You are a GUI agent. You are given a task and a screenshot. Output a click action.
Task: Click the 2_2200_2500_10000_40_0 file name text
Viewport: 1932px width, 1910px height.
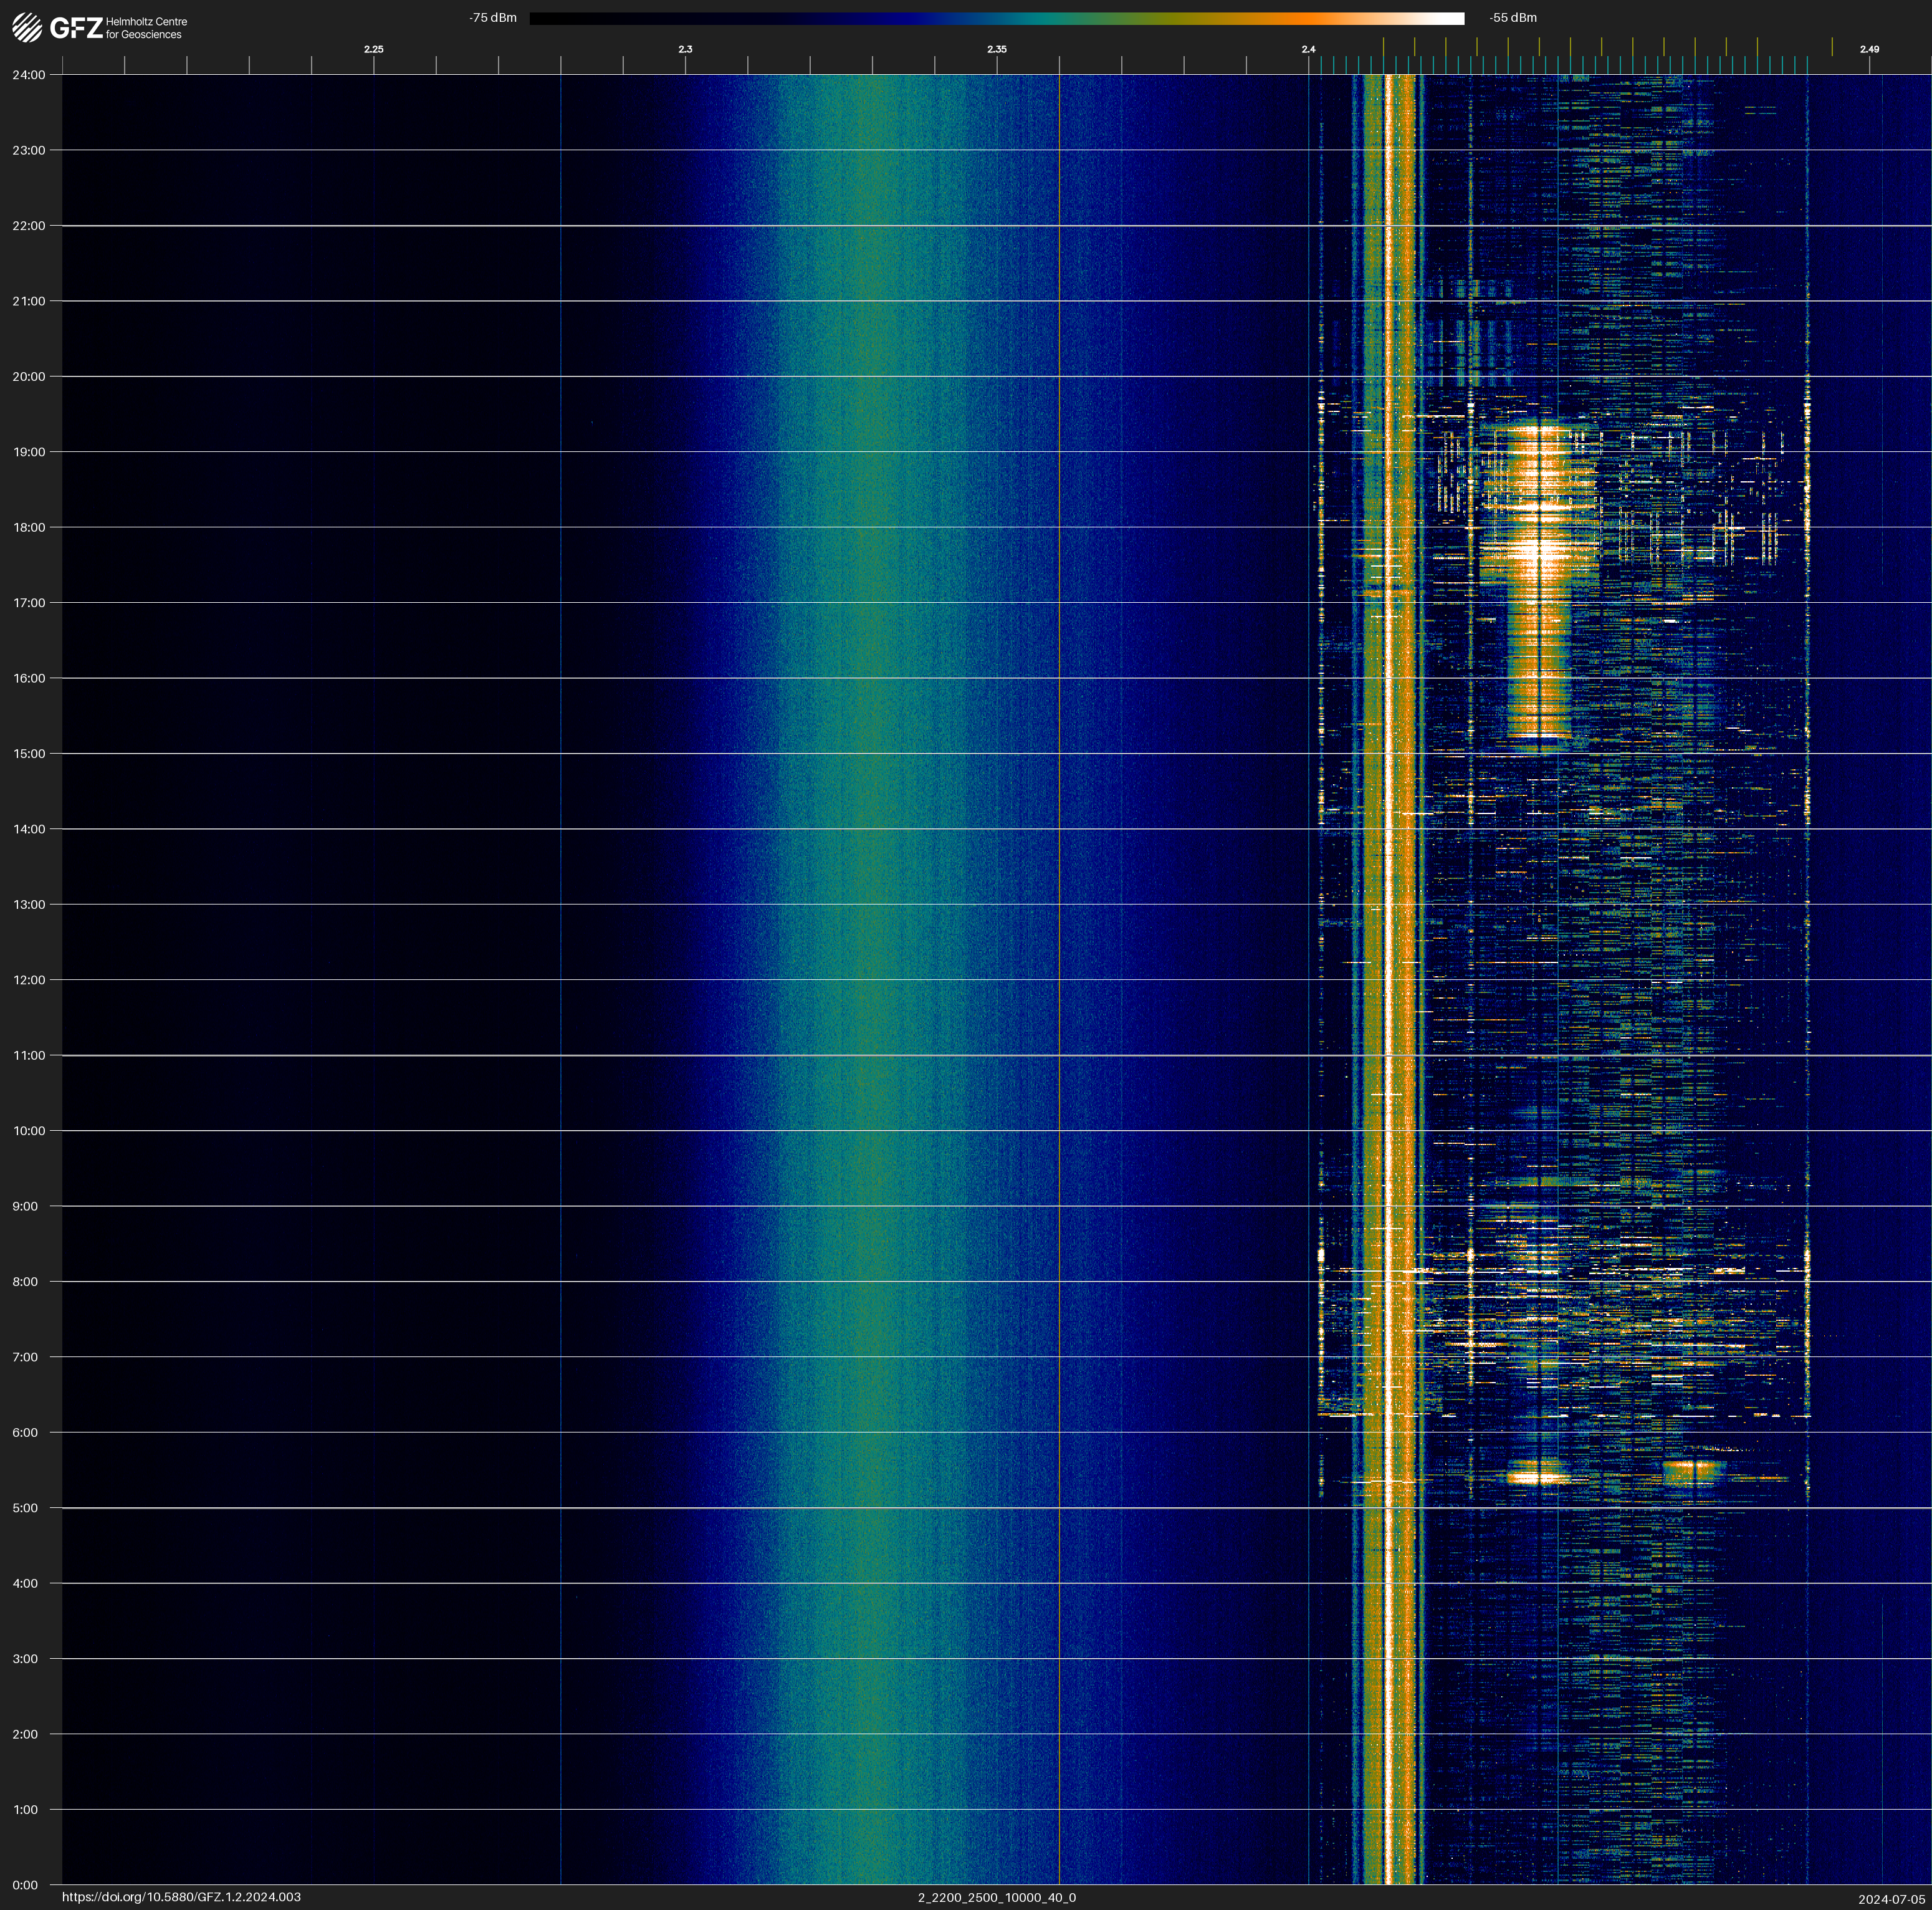(996, 1897)
